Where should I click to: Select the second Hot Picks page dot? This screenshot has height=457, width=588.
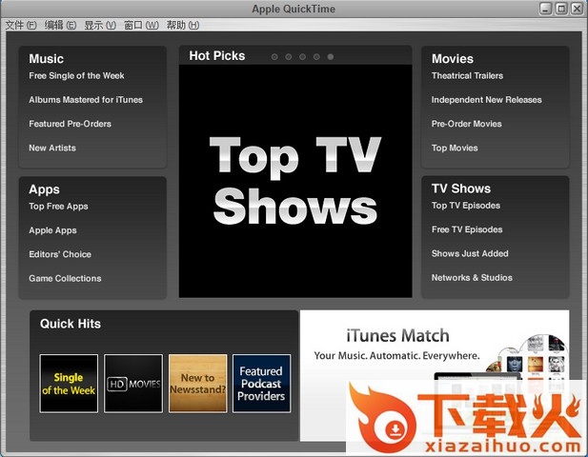pos(289,57)
